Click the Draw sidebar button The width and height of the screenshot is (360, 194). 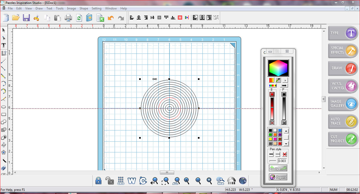point(342,69)
